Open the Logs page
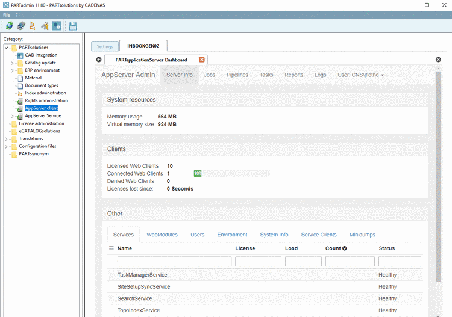The height and width of the screenshot is (317, 452). pos(320,75)
